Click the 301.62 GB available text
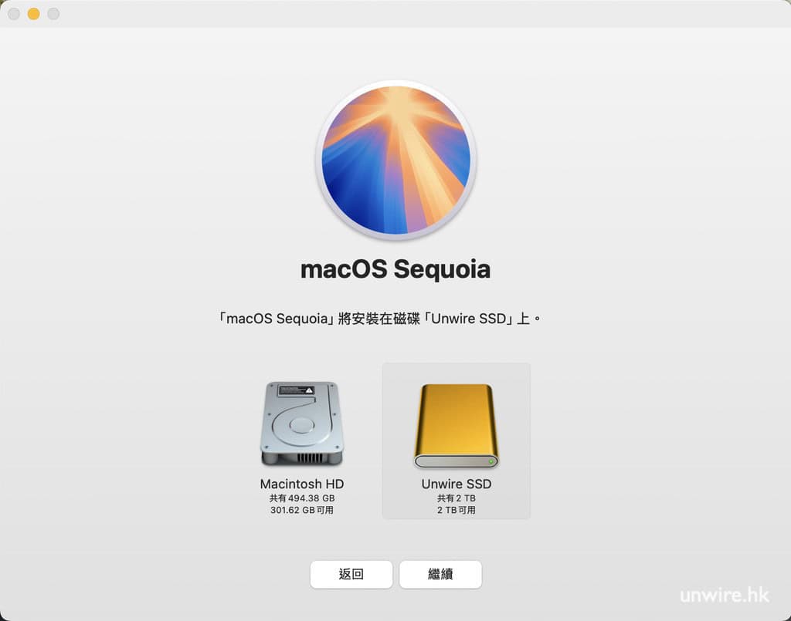This screenshot has height=621, width=791. click(302, 510)
